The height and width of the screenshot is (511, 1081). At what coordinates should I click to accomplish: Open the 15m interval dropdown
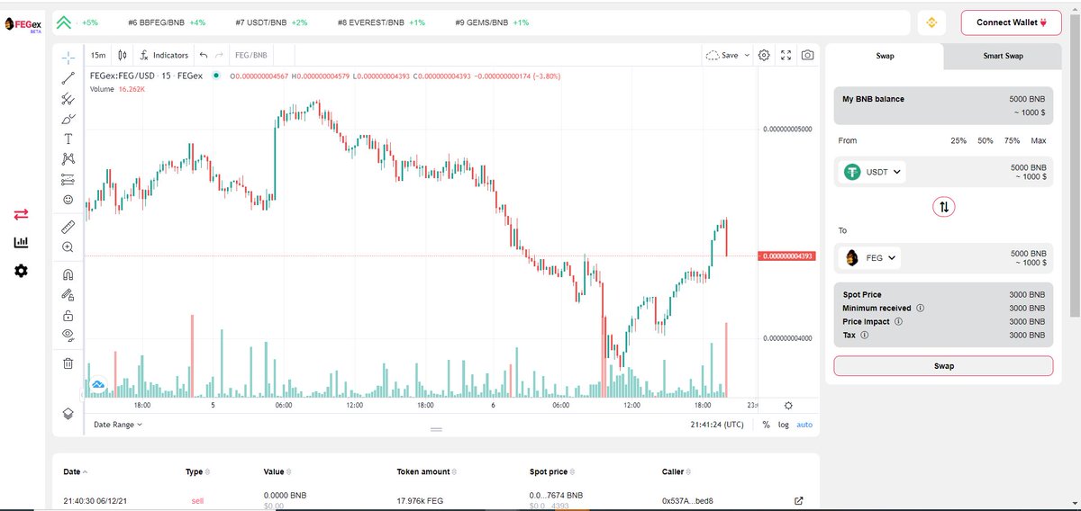pos(98,55)
